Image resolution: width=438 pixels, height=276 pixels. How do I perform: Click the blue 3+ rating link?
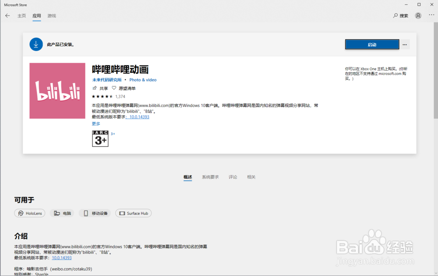[x=113, y=134]
